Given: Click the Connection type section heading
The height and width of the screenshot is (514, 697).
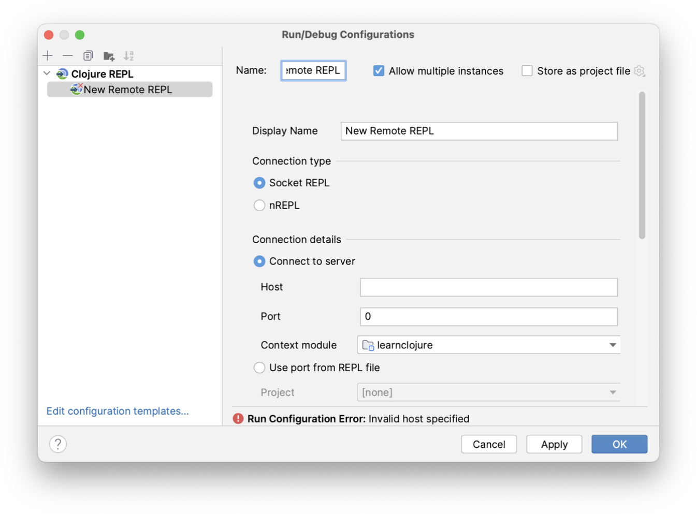Looking at the screenshot, I should 292,161.
